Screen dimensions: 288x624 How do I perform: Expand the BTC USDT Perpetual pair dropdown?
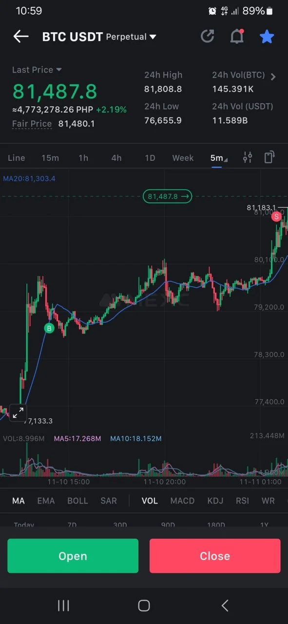tap(99, 37)
